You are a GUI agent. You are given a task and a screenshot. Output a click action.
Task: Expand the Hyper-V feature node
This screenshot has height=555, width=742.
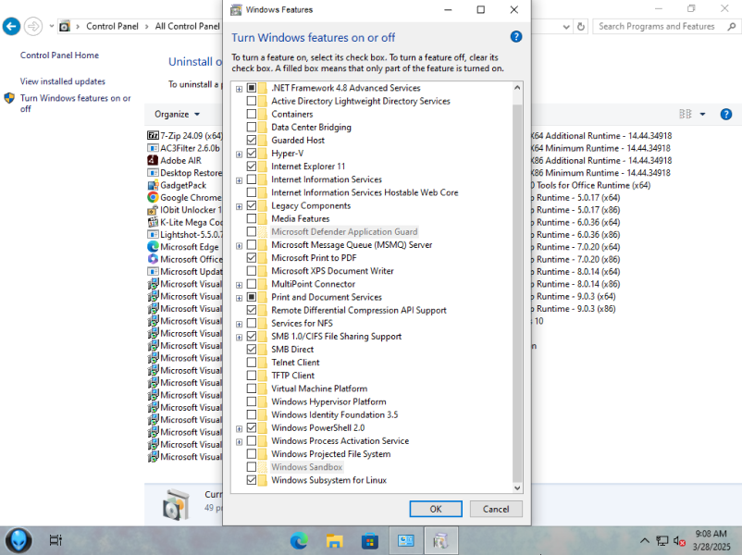(239, 154)
